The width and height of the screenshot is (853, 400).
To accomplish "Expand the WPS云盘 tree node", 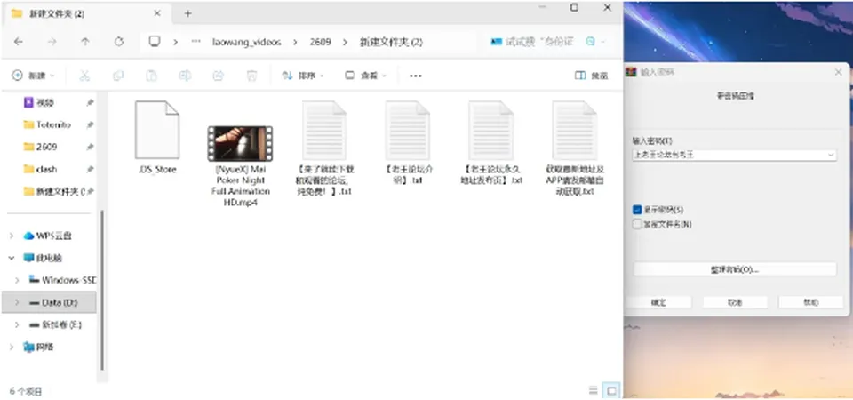I will coord(12,236).
